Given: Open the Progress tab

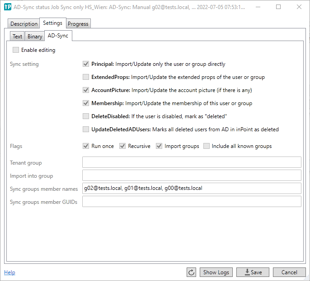Looking at the screenshot, I should pos(78,24).
